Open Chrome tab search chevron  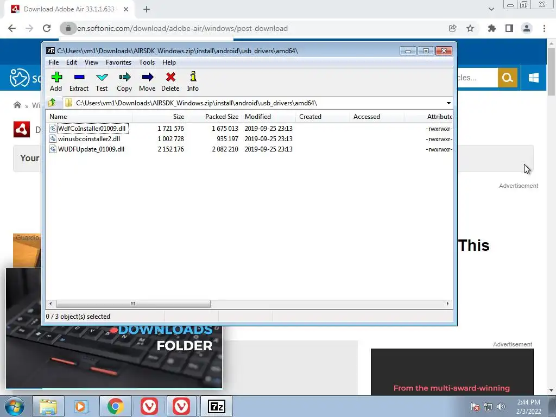pyautogui.click(x=491, y=9)
